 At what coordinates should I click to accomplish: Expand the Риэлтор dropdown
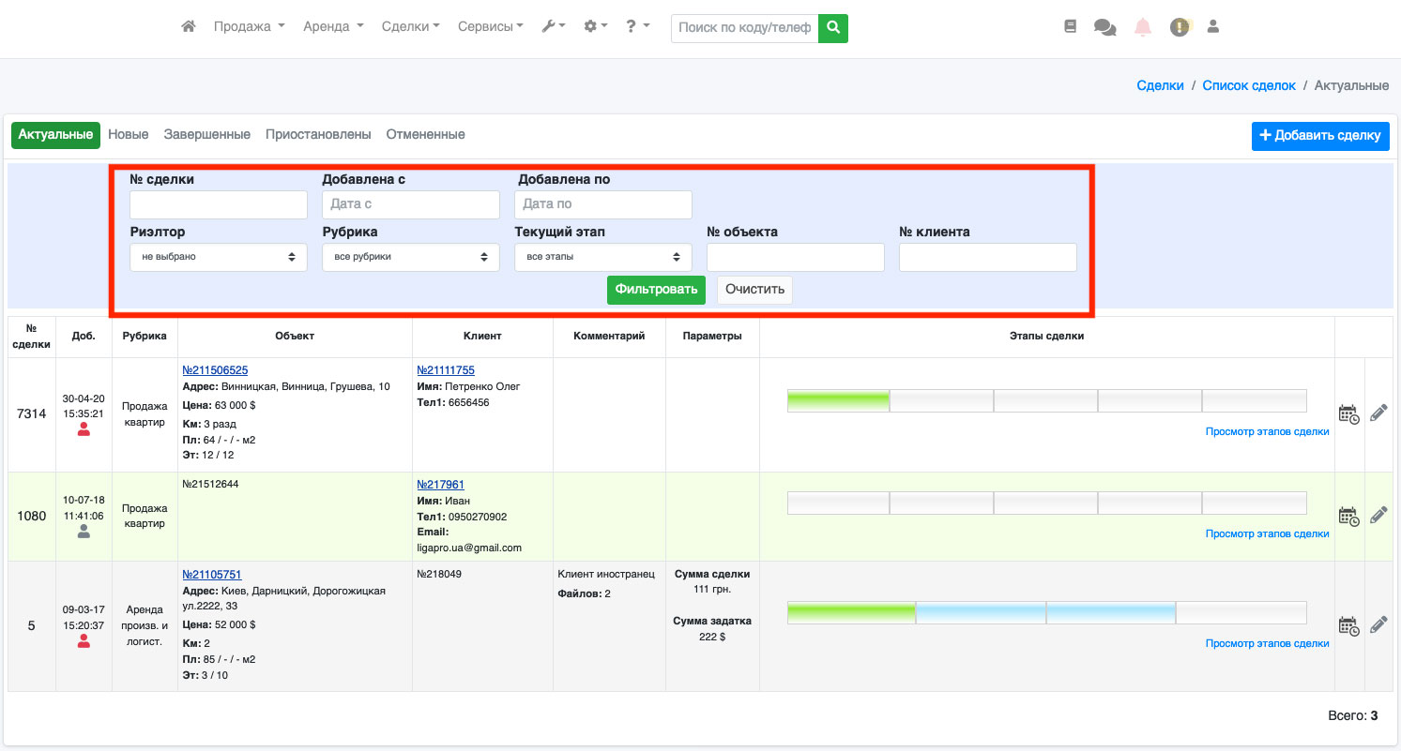(x=218, y=257)
